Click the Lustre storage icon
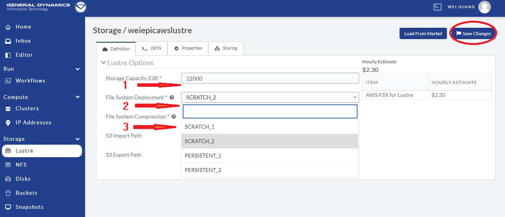Viewport: 505px width, 217px height. [x=8, y=151]
